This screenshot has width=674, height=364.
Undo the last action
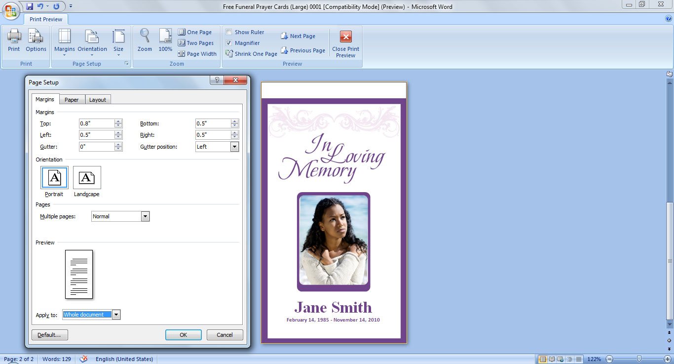pos(40,6)
